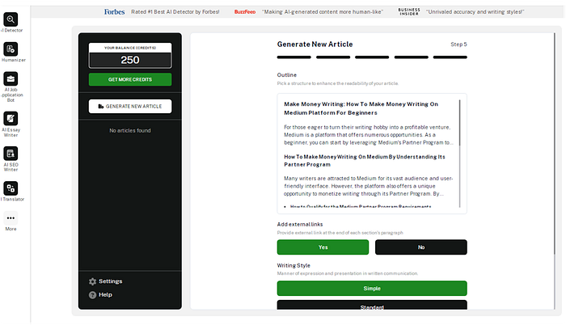The image size is (566, 325).
Task: Choose No for adding external links
Action: coord(420,247)
